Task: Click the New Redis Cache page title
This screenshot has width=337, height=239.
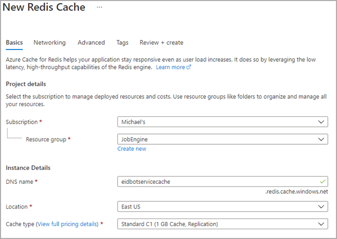Action: 44,8
